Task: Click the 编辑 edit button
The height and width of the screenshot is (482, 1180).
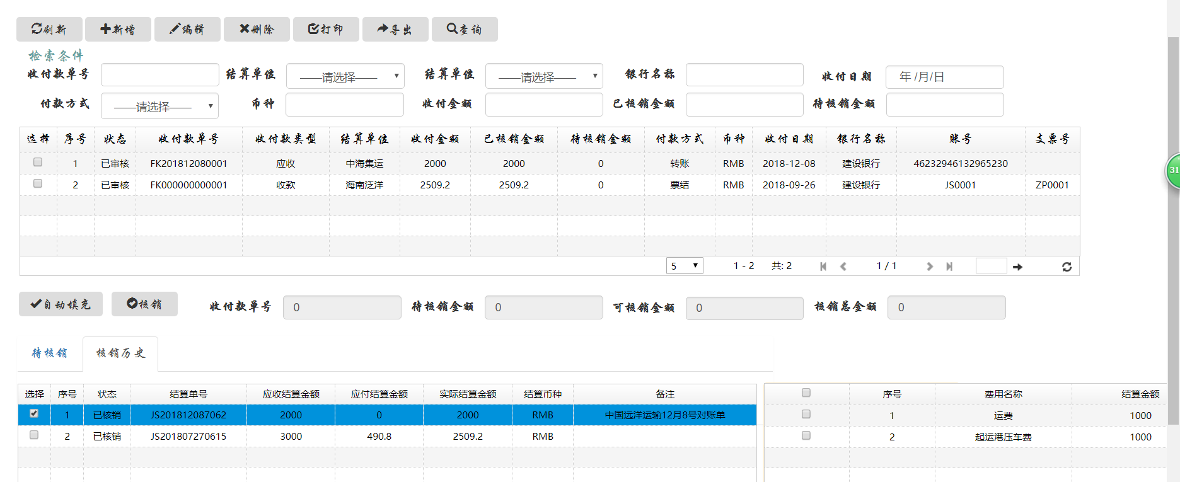Action: point(187,29)
